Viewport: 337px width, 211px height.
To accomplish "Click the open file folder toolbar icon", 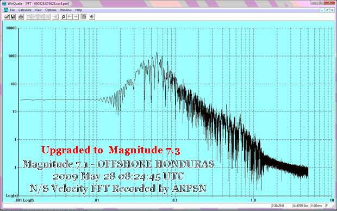I will click(x=7, y=17).
